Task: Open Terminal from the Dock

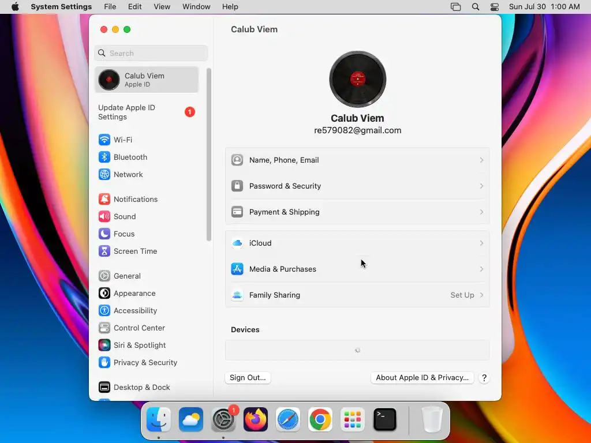Action: pyautogui.click(x=385, y=419)
